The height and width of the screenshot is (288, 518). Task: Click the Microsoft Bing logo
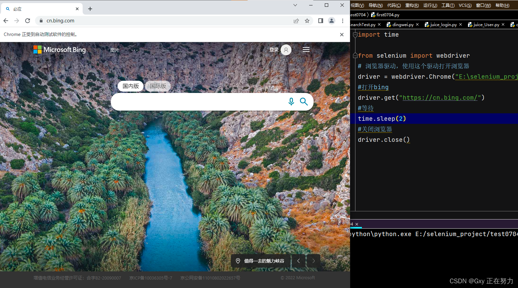pyautogui.click(x=59, y=50)
